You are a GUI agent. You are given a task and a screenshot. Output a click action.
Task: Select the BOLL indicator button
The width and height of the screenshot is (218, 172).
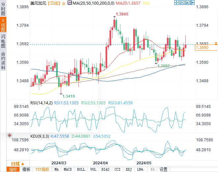coord(81,169)
